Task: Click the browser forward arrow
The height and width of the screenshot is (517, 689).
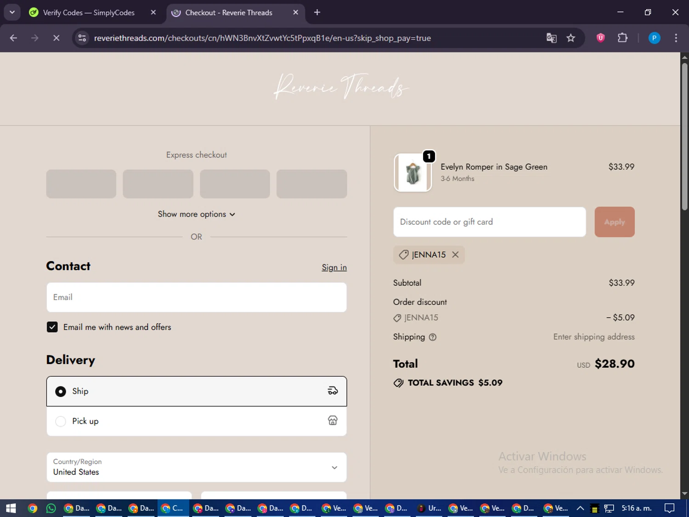Action: click(x=35, y=38)
